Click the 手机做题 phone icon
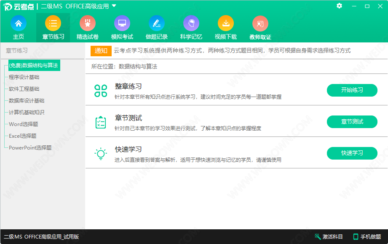The height and width of the screenshot is (244, 388). tap(356, 236)
